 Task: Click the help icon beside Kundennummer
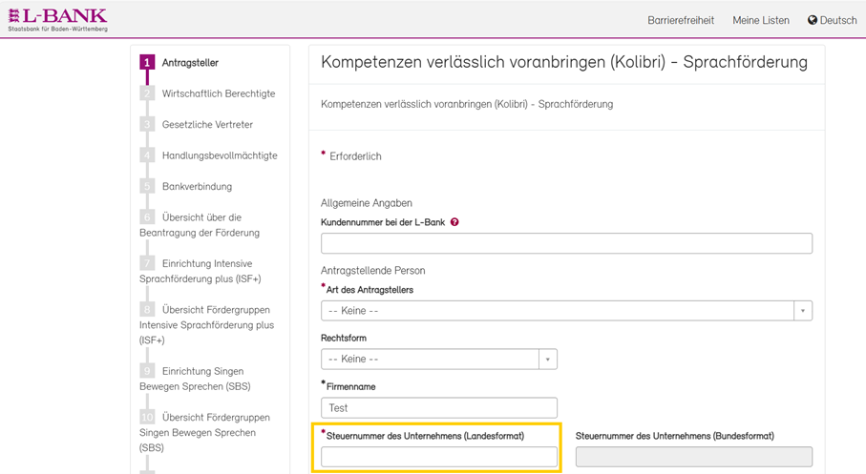(454, 222)
